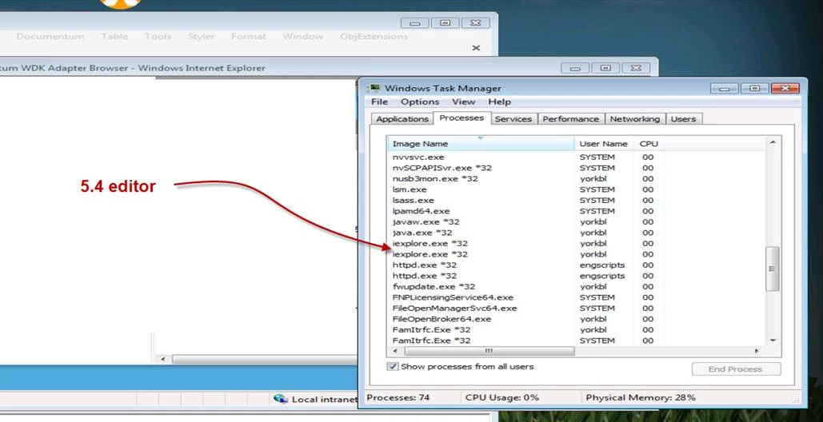
Task: Open the ObjExtensions menu in background editor
Action: click(x=374, y=36)
